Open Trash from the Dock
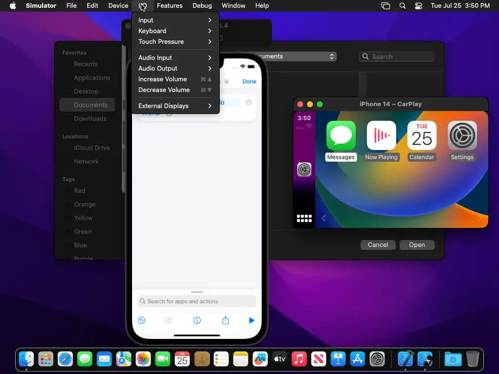The image size is (499, 374). tap(473, 359)
